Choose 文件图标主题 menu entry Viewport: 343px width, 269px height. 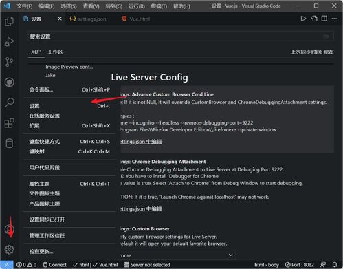click(69, 193)
